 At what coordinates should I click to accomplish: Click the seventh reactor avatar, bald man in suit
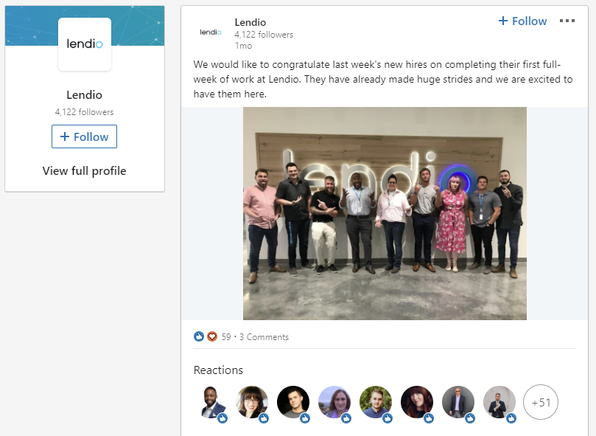pos(458,402)
